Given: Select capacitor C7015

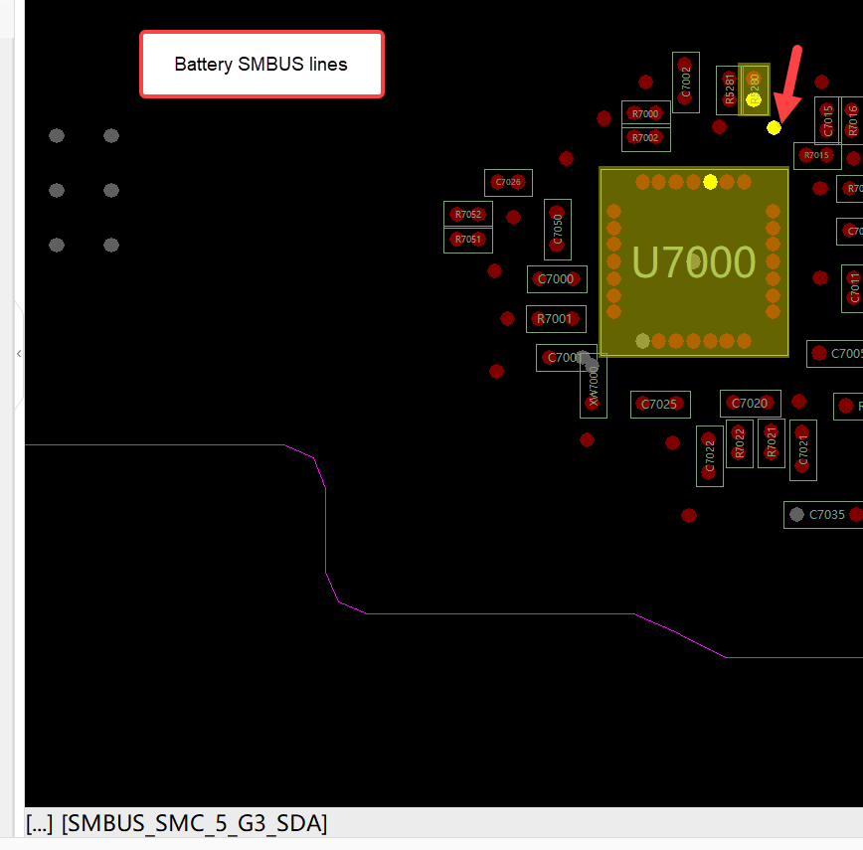Looking at the screenshot, I should 827,120.
